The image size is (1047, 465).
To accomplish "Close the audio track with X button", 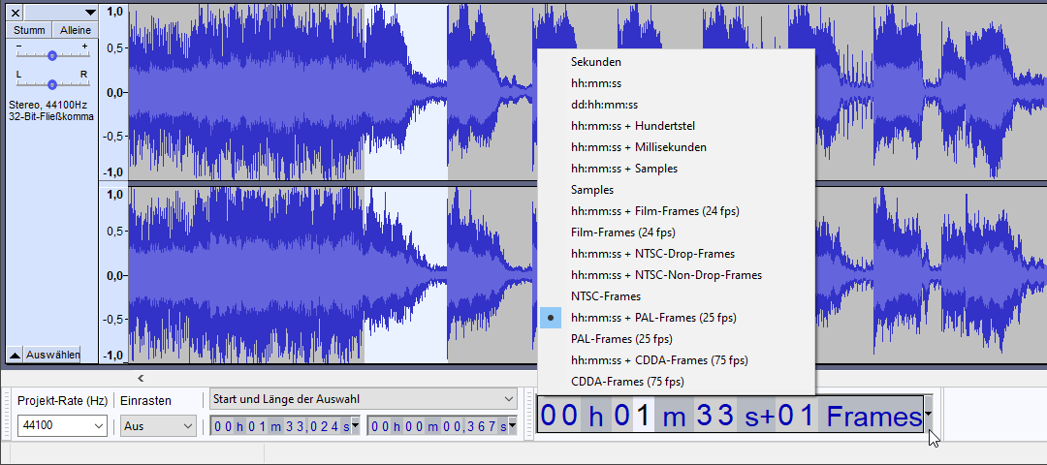I will [x=16, y=13].
